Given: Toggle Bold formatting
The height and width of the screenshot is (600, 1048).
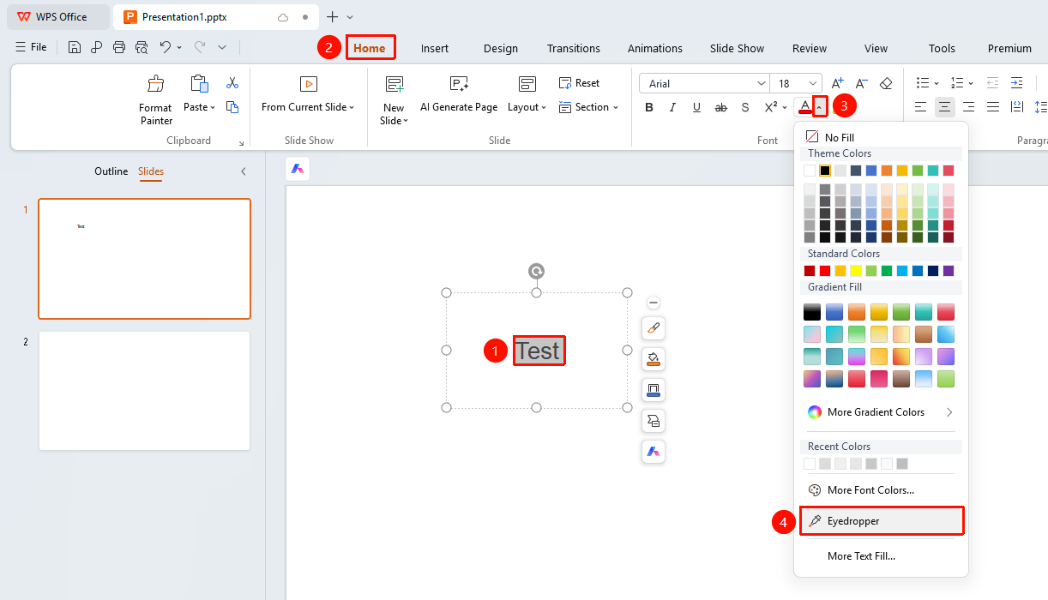Looking at the screenshot, I should (x=649, y=107).
